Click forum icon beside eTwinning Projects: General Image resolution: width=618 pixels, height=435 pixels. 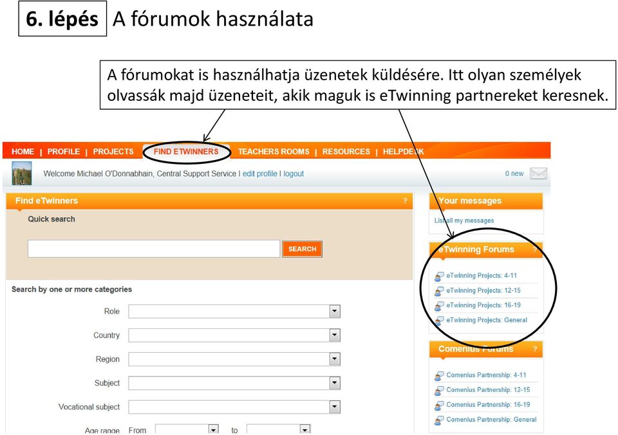point(439,321)
